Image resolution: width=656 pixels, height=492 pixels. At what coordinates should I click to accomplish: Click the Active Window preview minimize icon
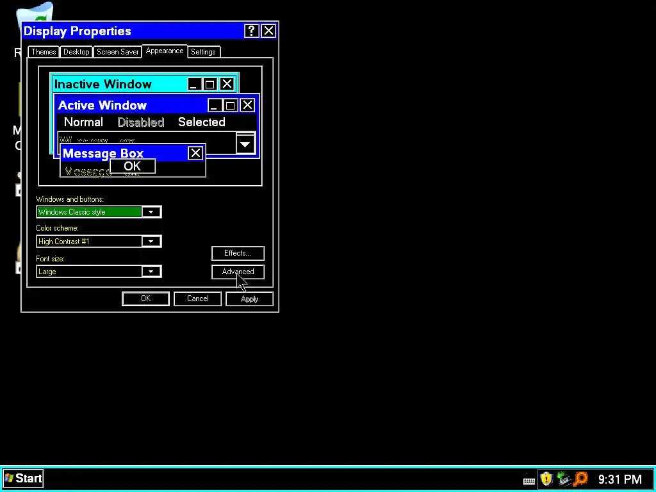214,106
